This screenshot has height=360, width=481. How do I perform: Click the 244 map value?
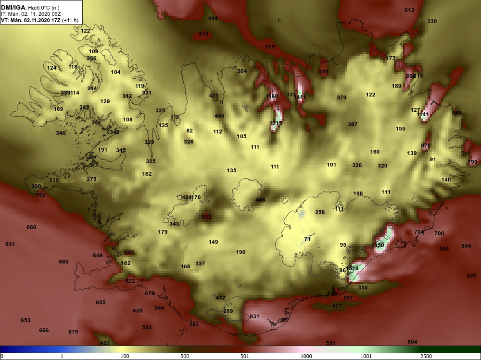[x=92, y=88]
